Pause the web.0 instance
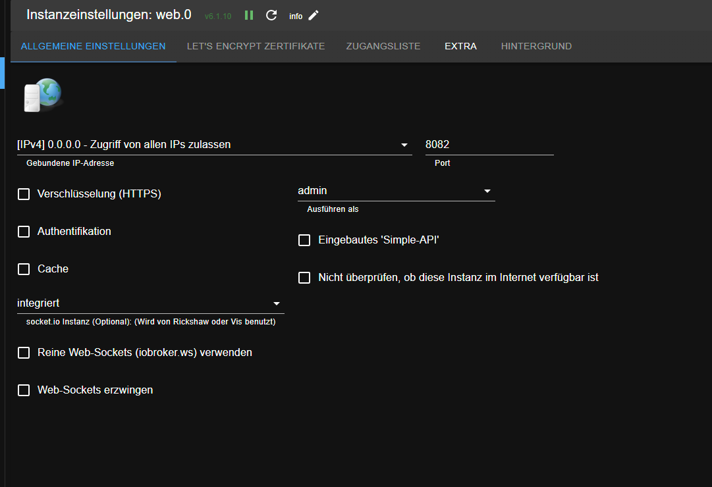Image resolution: width=712 pixels, height=487 pixels. point(249,15)
